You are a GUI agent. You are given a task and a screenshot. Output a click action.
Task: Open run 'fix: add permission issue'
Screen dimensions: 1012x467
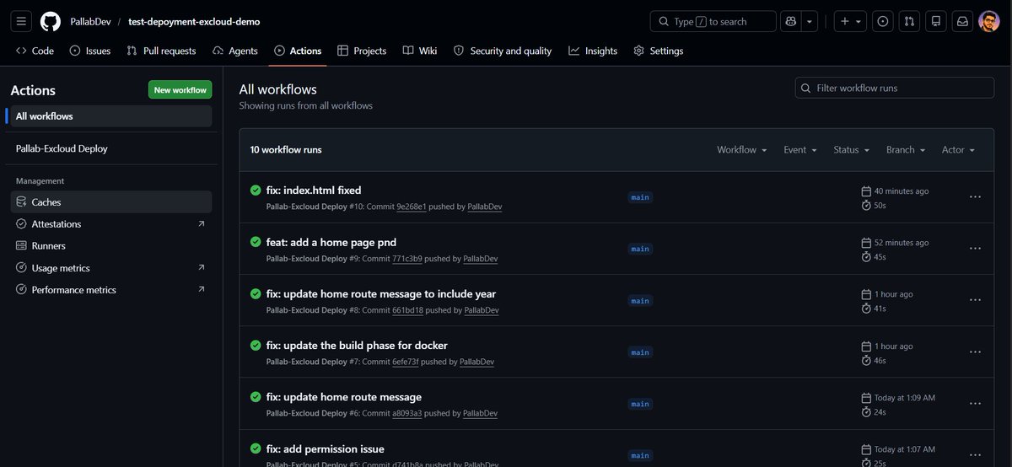326,448
